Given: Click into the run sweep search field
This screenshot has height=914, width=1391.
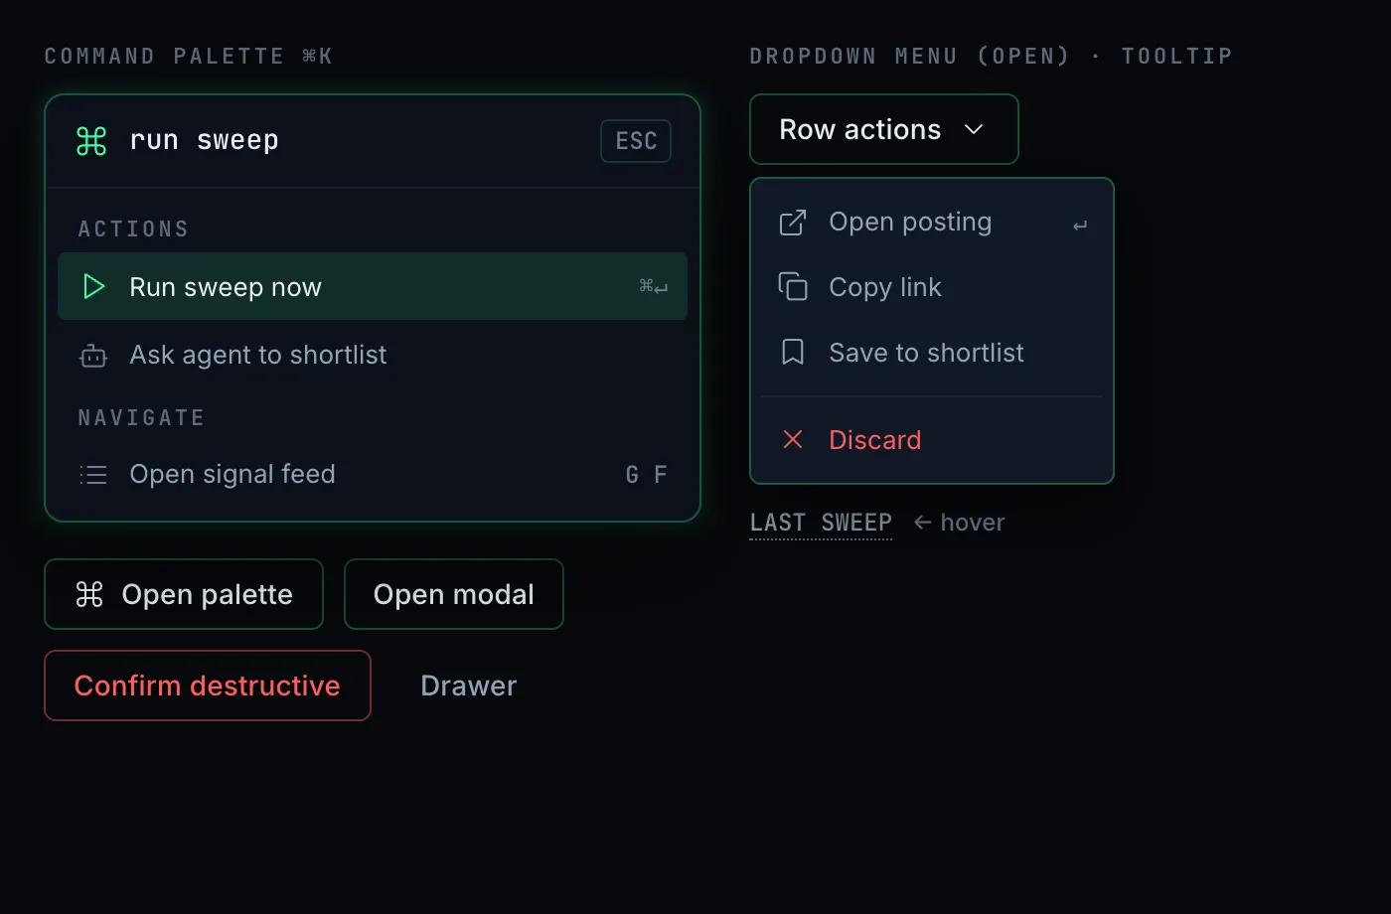Looking at the screenshot, I should point(358,141).
